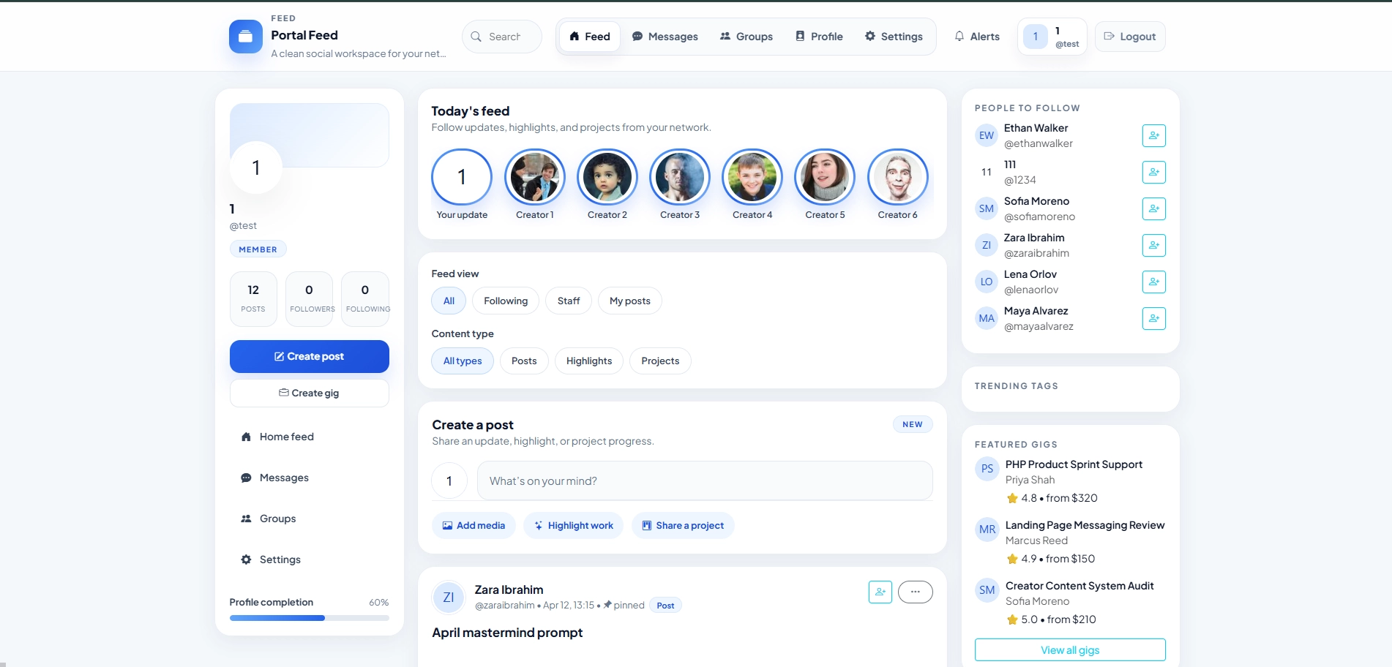Open the PS avatar of PHP Product Sprint gig
This screenshot has width=1392, height=667.
pos(987,469)
